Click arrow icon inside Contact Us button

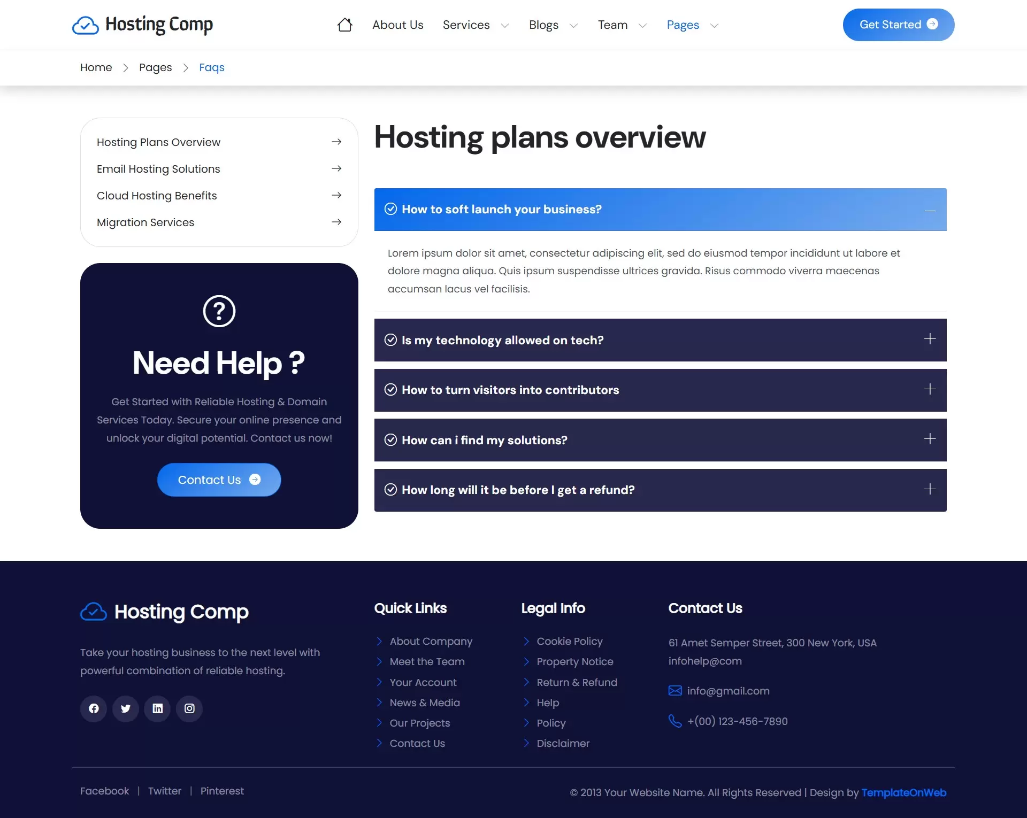pos(255,480)
